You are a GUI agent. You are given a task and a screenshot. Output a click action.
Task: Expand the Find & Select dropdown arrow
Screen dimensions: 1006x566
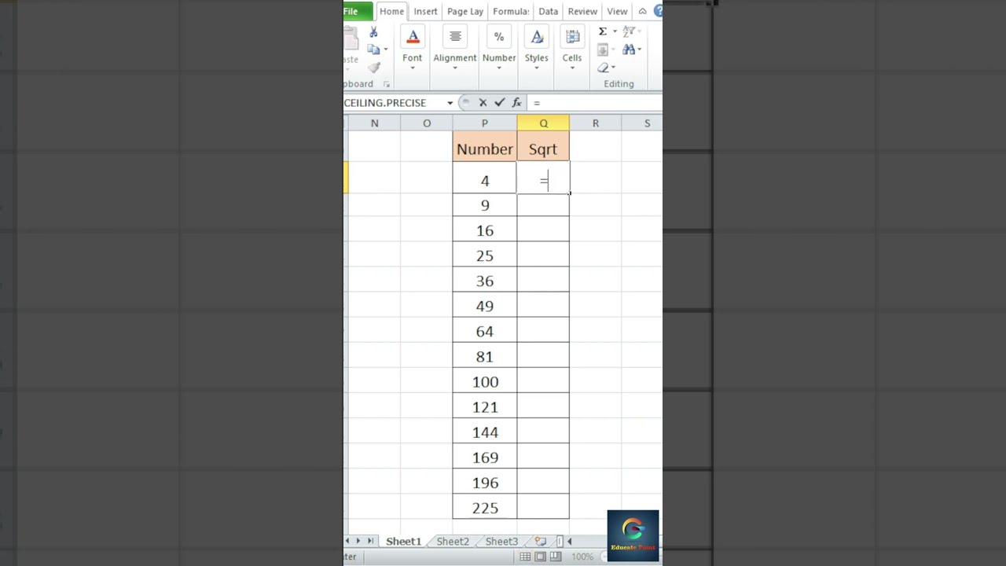point(640,50)
